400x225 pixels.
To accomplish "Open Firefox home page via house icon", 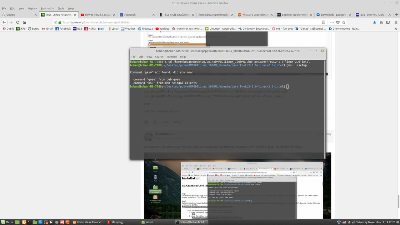I will 24,22.
